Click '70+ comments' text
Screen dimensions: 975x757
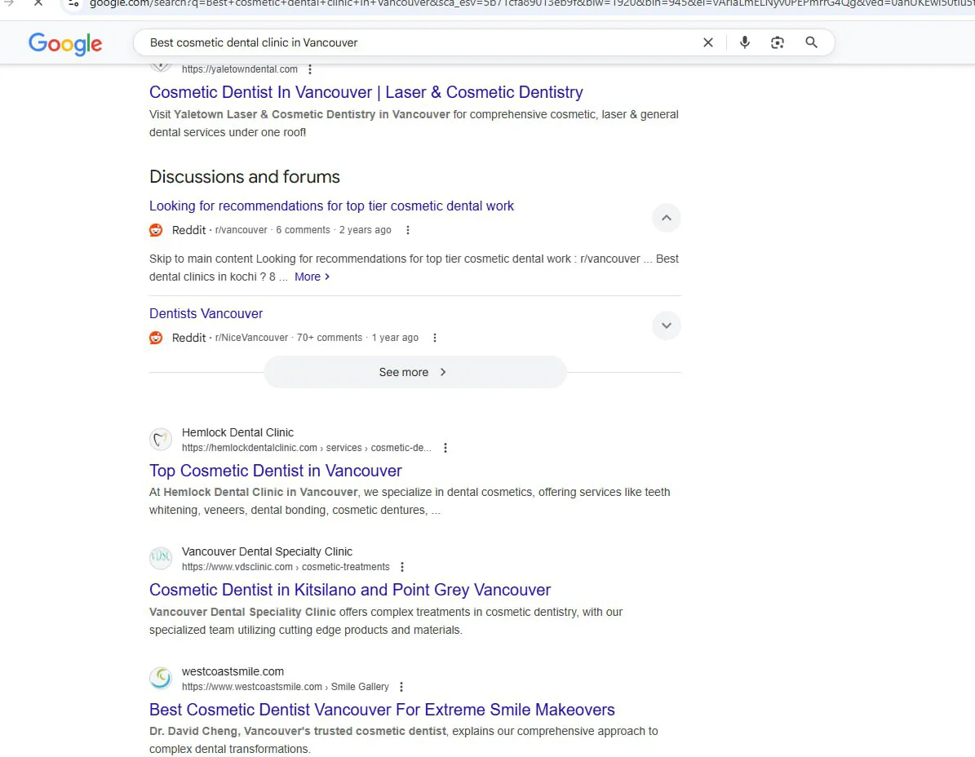coord(330,338)
